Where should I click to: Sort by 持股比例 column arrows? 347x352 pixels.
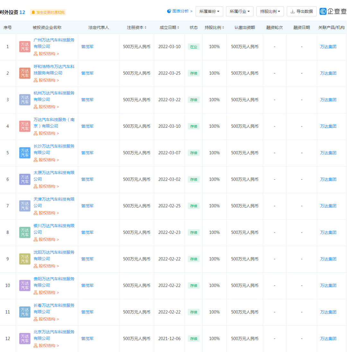[223, 27]
